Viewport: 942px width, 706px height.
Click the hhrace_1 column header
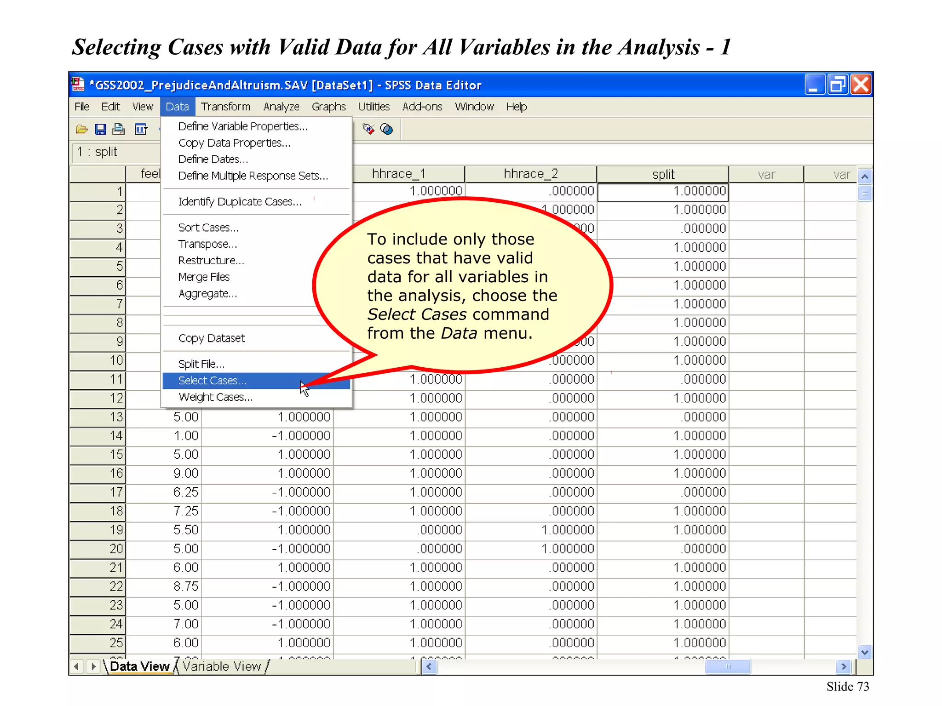399,174
